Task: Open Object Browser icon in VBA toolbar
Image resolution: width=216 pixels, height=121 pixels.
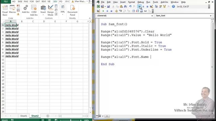Action: click(x=164, y=6)
